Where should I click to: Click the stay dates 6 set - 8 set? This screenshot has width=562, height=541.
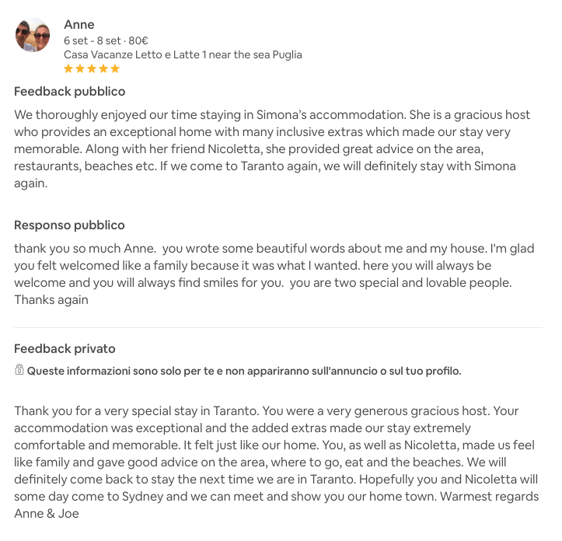[93, 40]
